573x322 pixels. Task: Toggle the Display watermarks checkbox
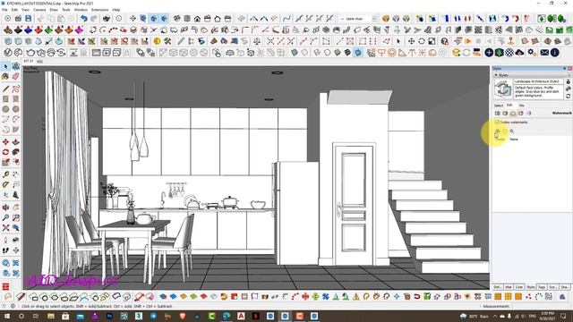498,122
